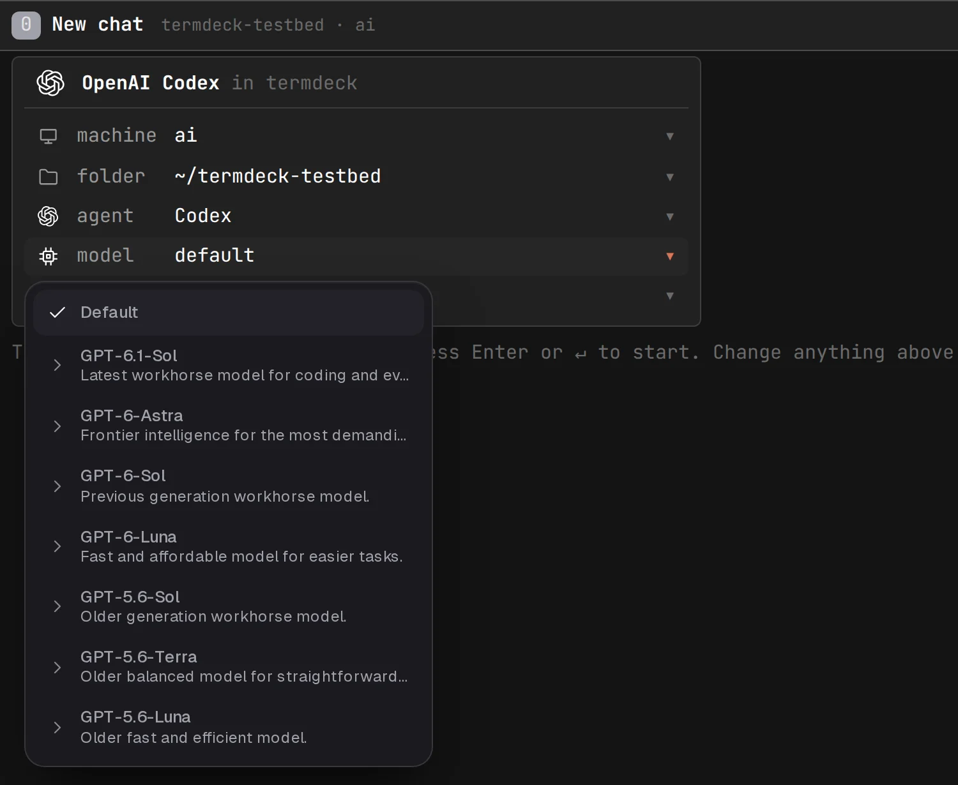Click the checkmark beside Default
The width and height of the screenshot is (958, 785).
point(57,312)
